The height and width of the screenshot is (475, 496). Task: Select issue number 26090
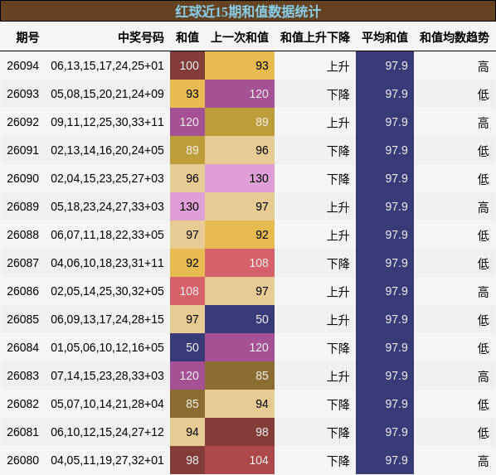(22, 178)
